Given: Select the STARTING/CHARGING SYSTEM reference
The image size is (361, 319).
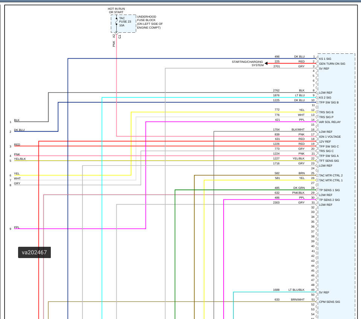Looking at the screenshot, I should [247, 64].
